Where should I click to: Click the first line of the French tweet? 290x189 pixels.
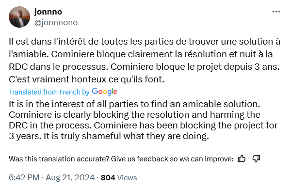145,42
